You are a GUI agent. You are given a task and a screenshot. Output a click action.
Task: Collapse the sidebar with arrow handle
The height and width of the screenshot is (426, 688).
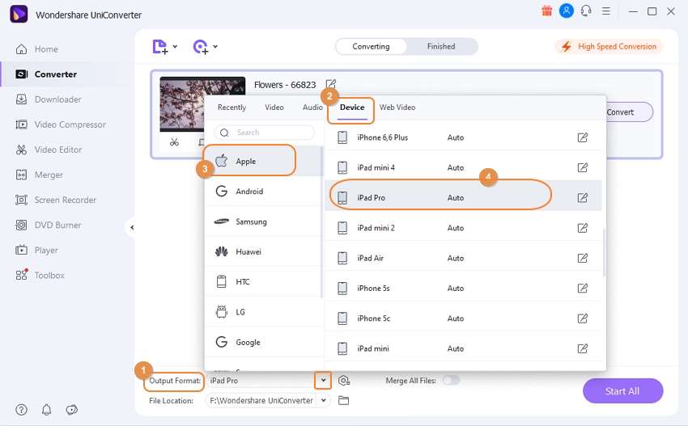pos(132,227)
